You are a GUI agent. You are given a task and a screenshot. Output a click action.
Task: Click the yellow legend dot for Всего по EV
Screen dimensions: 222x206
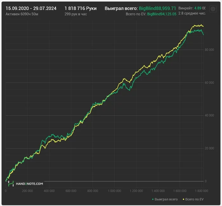[x=184, y=199]
